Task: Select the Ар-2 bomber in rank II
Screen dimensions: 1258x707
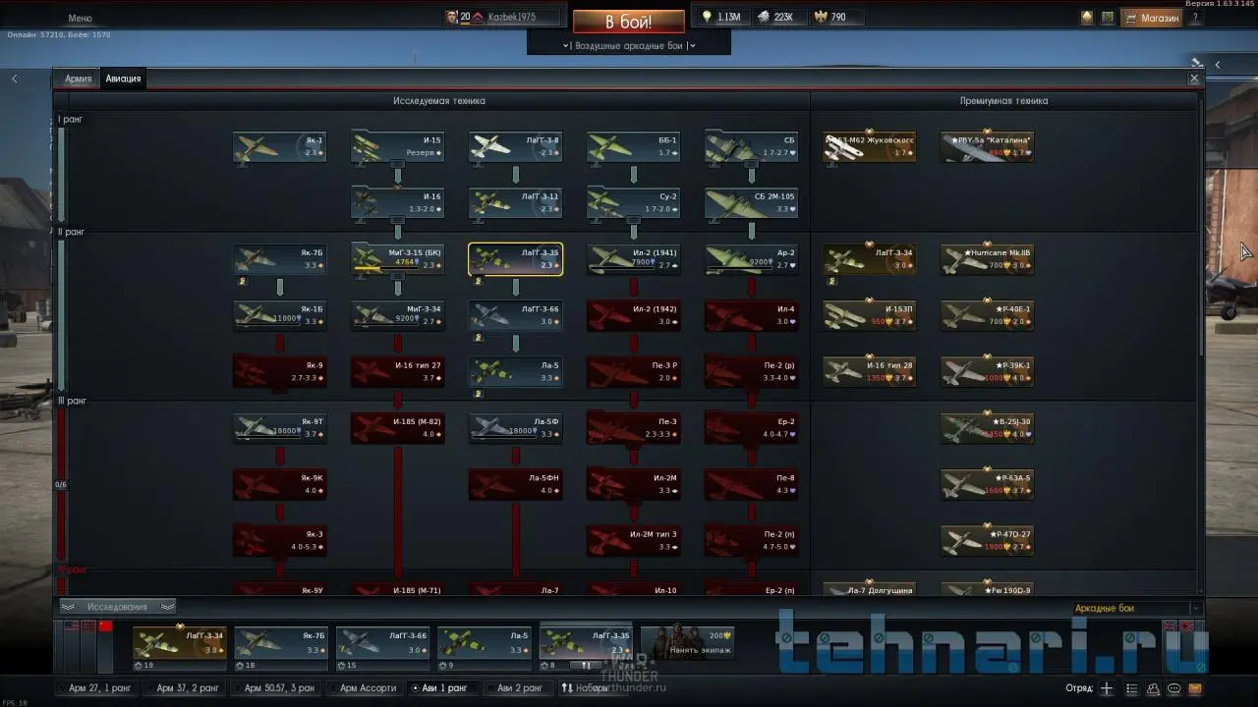Action: [752, 258]
